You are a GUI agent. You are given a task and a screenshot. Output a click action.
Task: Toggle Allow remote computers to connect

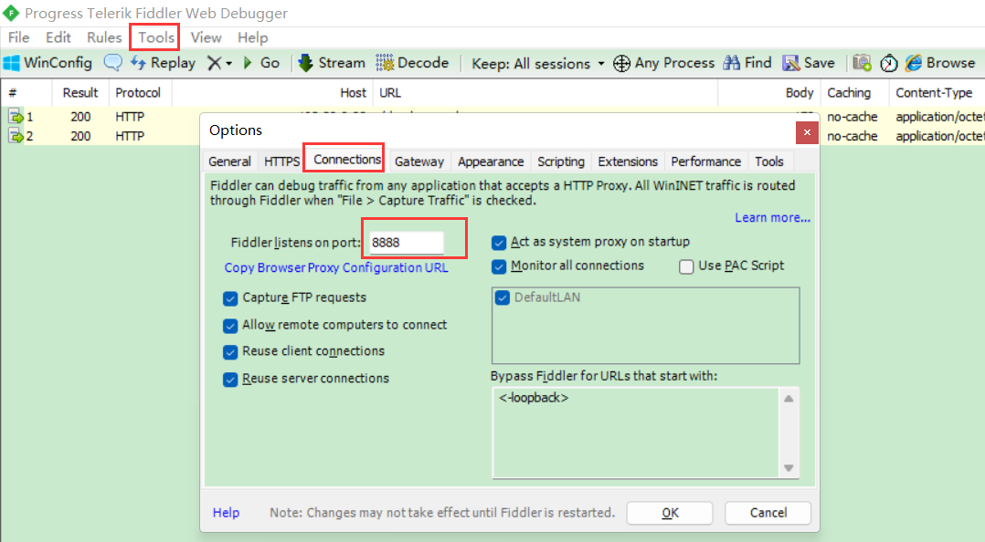pyautogui.click(x=230, y=326)
